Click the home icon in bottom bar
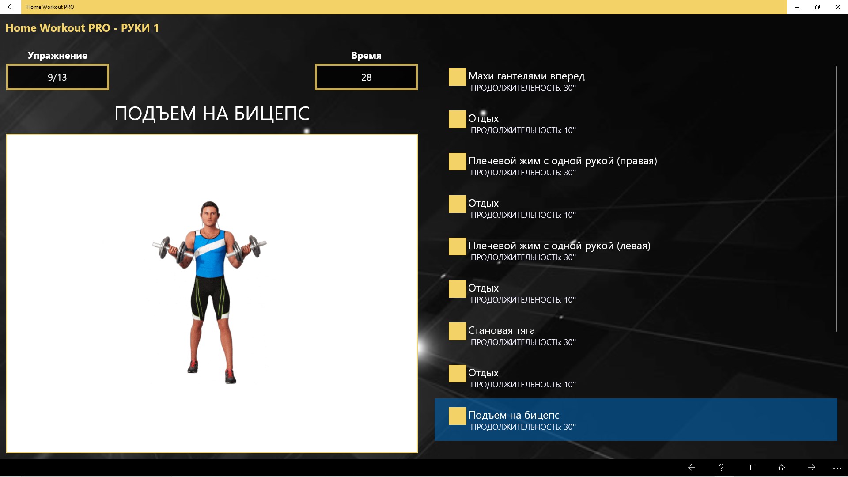848x477 pixels. tap(781, 467)
